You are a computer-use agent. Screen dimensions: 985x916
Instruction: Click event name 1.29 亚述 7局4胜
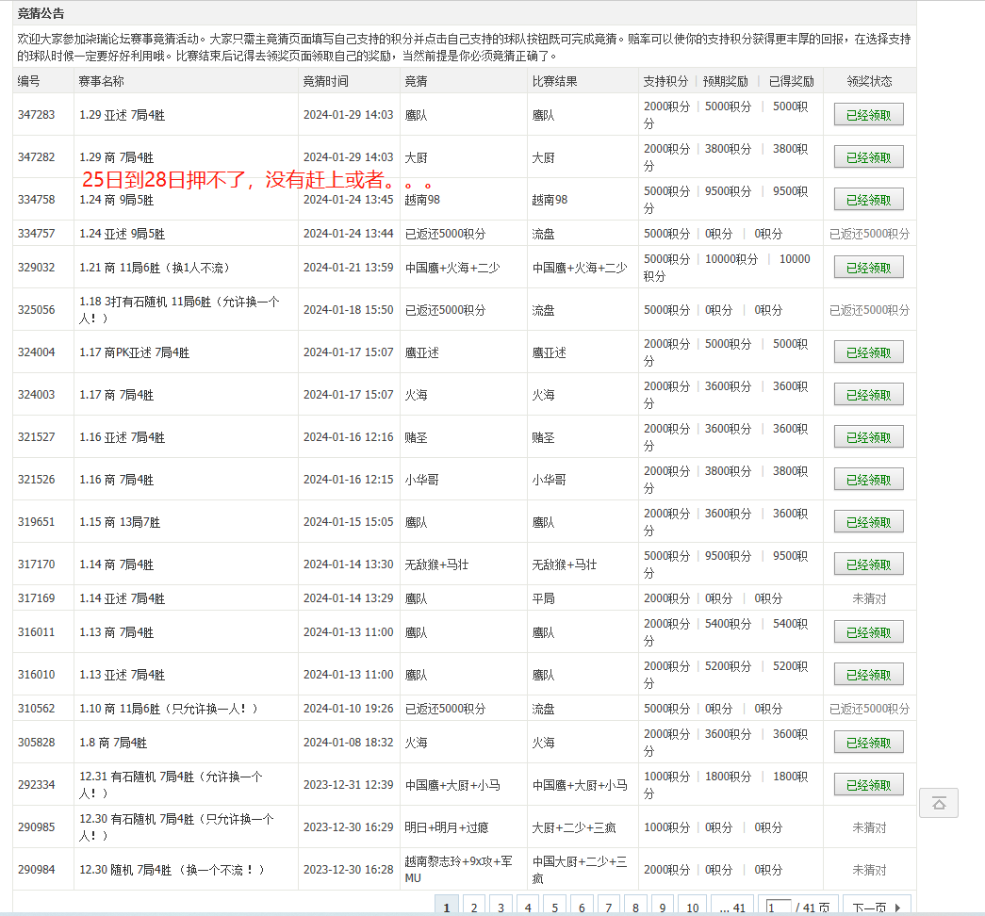pyautogui.click(x=123, y=115)
